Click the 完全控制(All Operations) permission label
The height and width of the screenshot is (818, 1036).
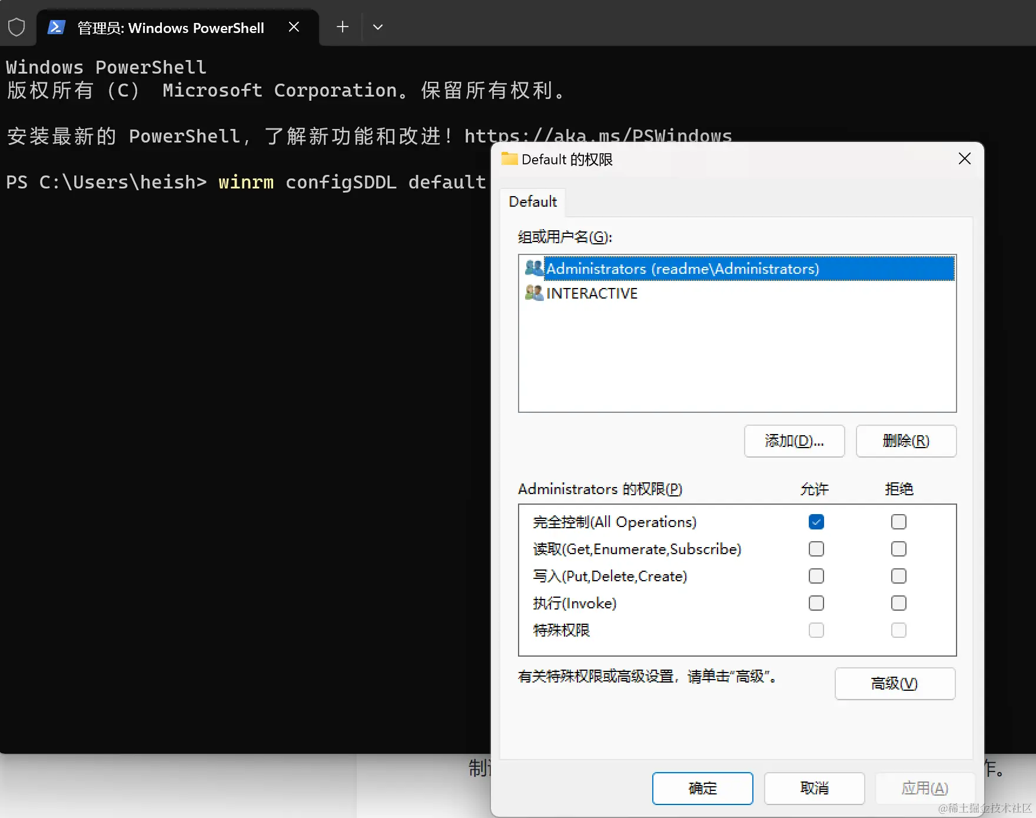[615, 522]
